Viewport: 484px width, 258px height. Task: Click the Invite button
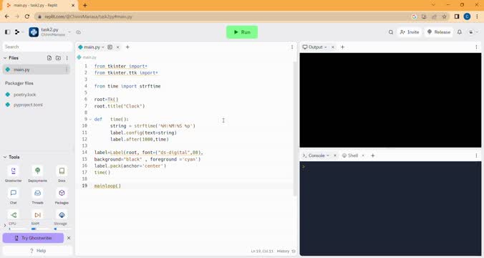pyautogui.click(x=410, y=32)
